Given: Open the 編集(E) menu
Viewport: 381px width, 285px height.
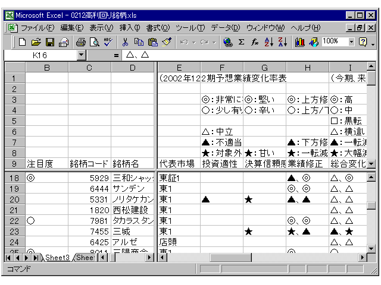Looking at the screenshot, I should (72, 28).
